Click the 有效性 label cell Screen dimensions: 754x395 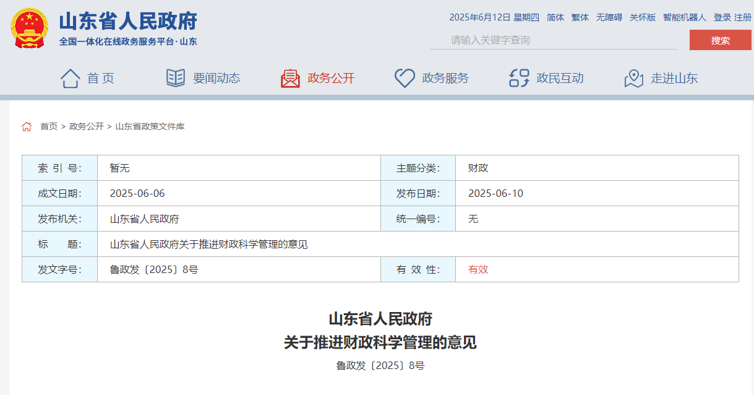[418, 269]
